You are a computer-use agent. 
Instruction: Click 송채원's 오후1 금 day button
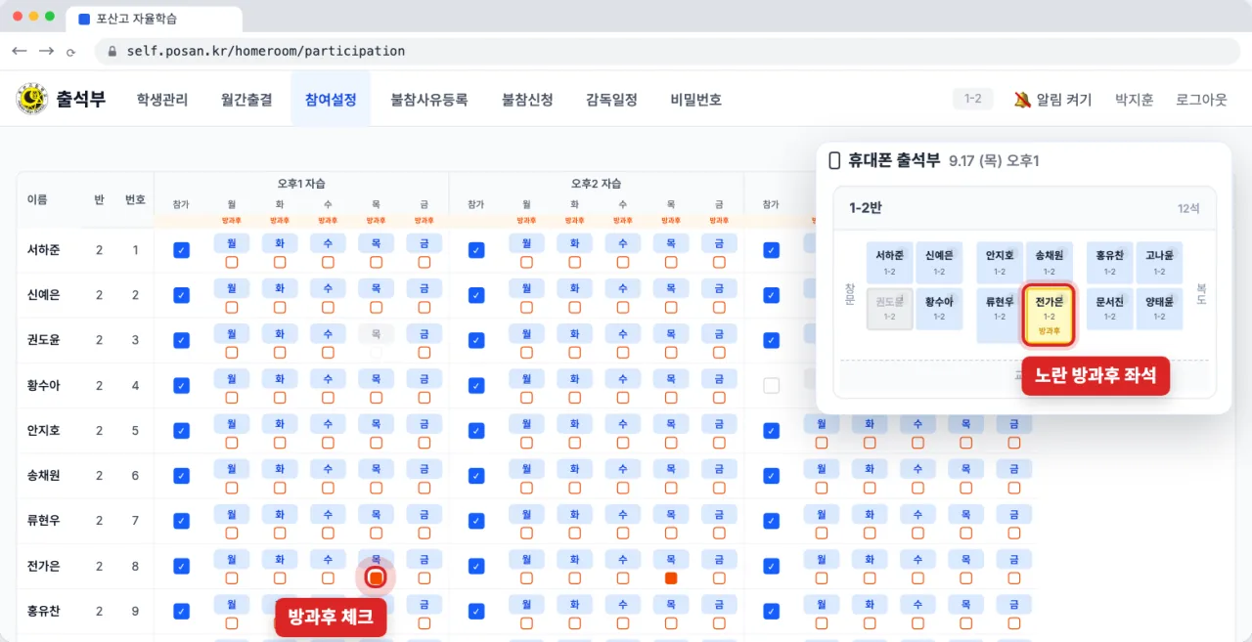point(424,468)
